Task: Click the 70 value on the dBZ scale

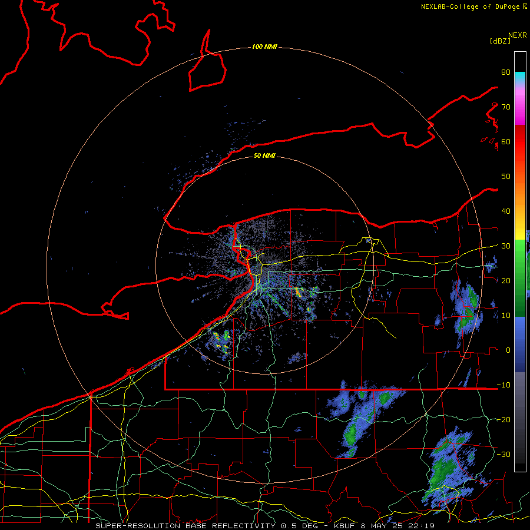Action: [x=506, y=107]
